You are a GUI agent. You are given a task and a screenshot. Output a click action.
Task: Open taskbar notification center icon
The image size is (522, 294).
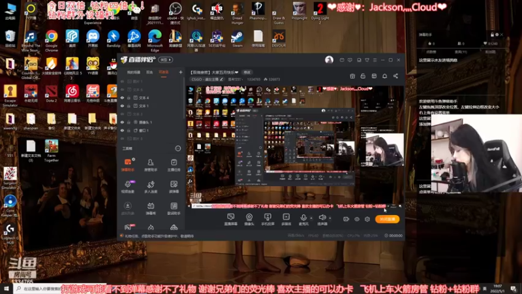[x=514, y=288]
